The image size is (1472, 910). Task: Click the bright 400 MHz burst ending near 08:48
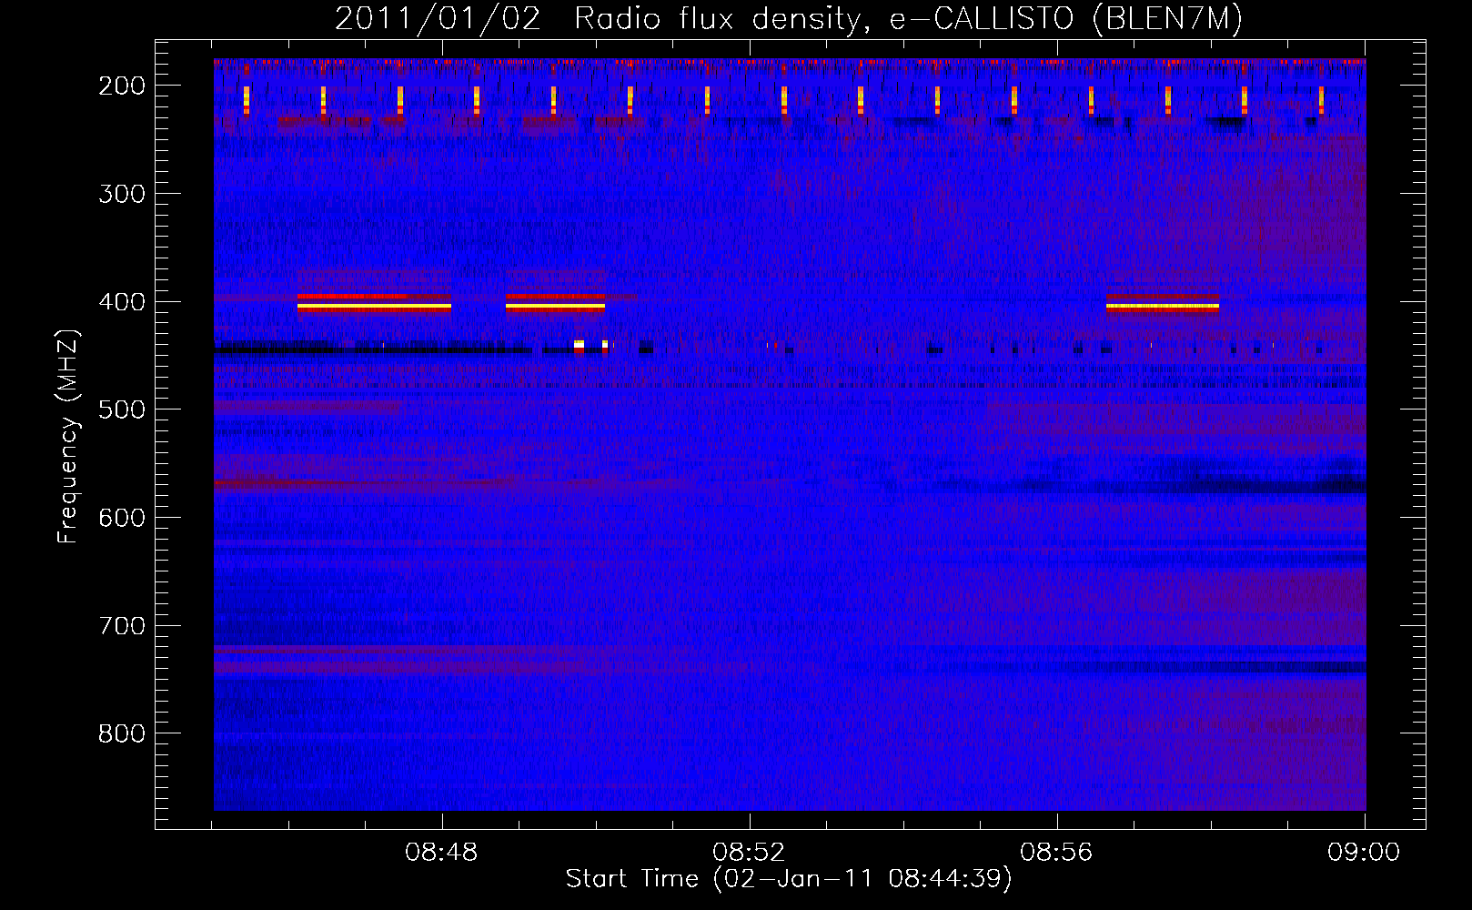pos(374,303)
